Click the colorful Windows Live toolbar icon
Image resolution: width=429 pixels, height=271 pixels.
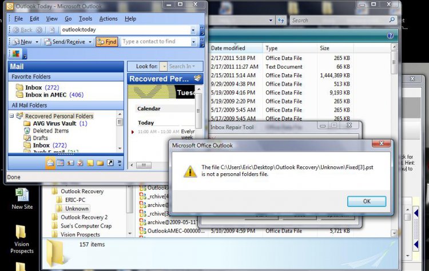coord(16,54)
